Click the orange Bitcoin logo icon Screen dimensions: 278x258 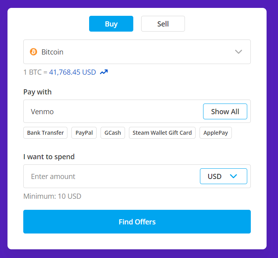tap(34, 52)
